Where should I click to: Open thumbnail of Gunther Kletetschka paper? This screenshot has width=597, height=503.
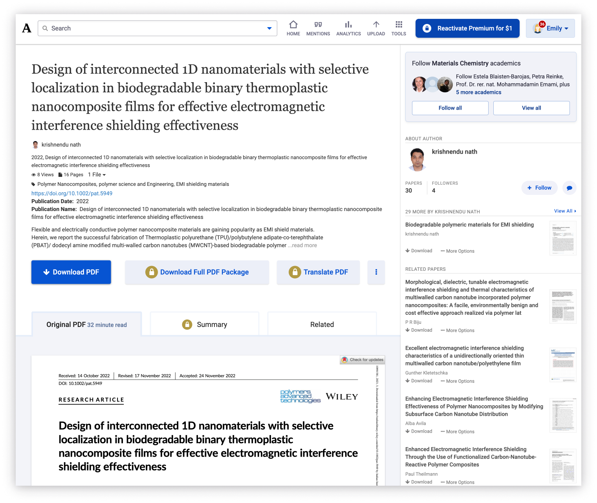point(563,365)
